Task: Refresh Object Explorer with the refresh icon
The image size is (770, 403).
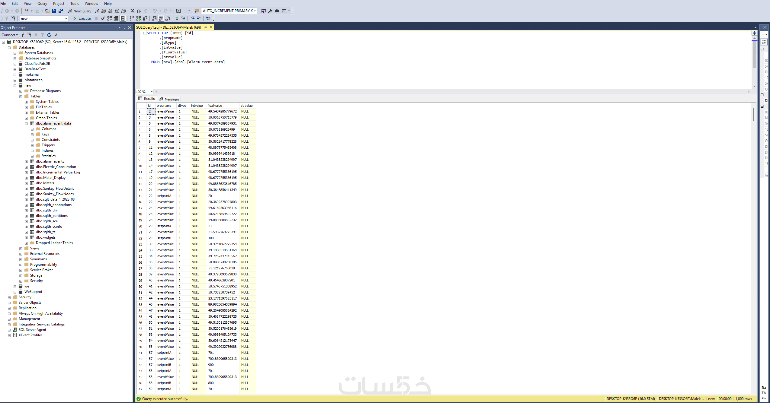Action: coord(49,35)
